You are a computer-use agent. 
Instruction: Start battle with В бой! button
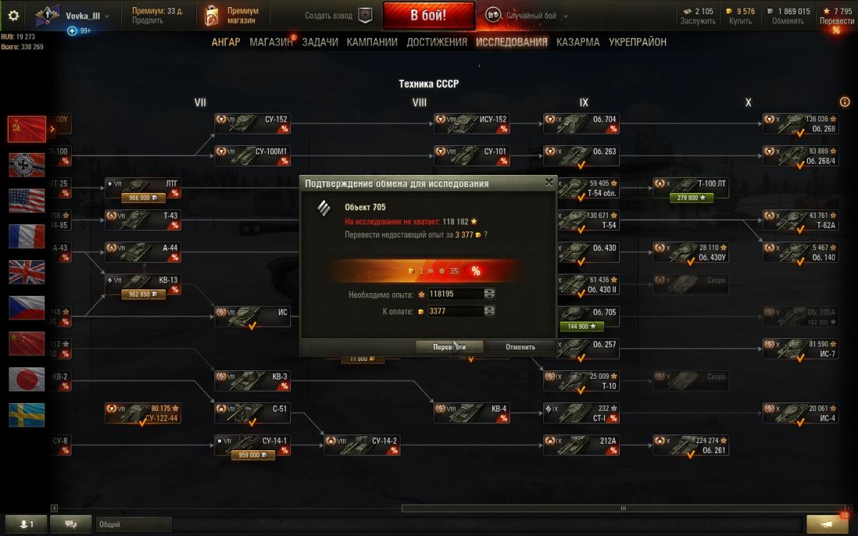coord(428,15)
